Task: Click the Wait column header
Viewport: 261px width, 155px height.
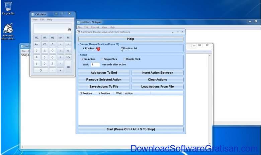Action: point(119,93)
